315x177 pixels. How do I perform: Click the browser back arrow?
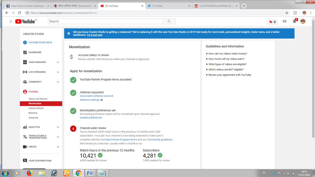coord(6,13)
